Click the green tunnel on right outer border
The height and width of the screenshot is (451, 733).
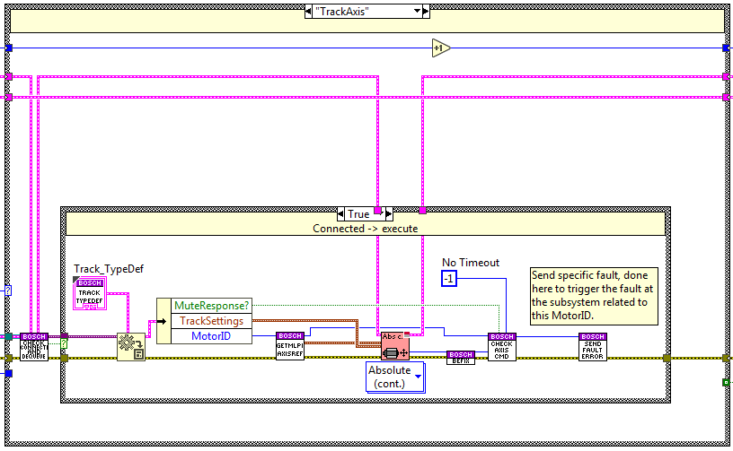[726, 383]
